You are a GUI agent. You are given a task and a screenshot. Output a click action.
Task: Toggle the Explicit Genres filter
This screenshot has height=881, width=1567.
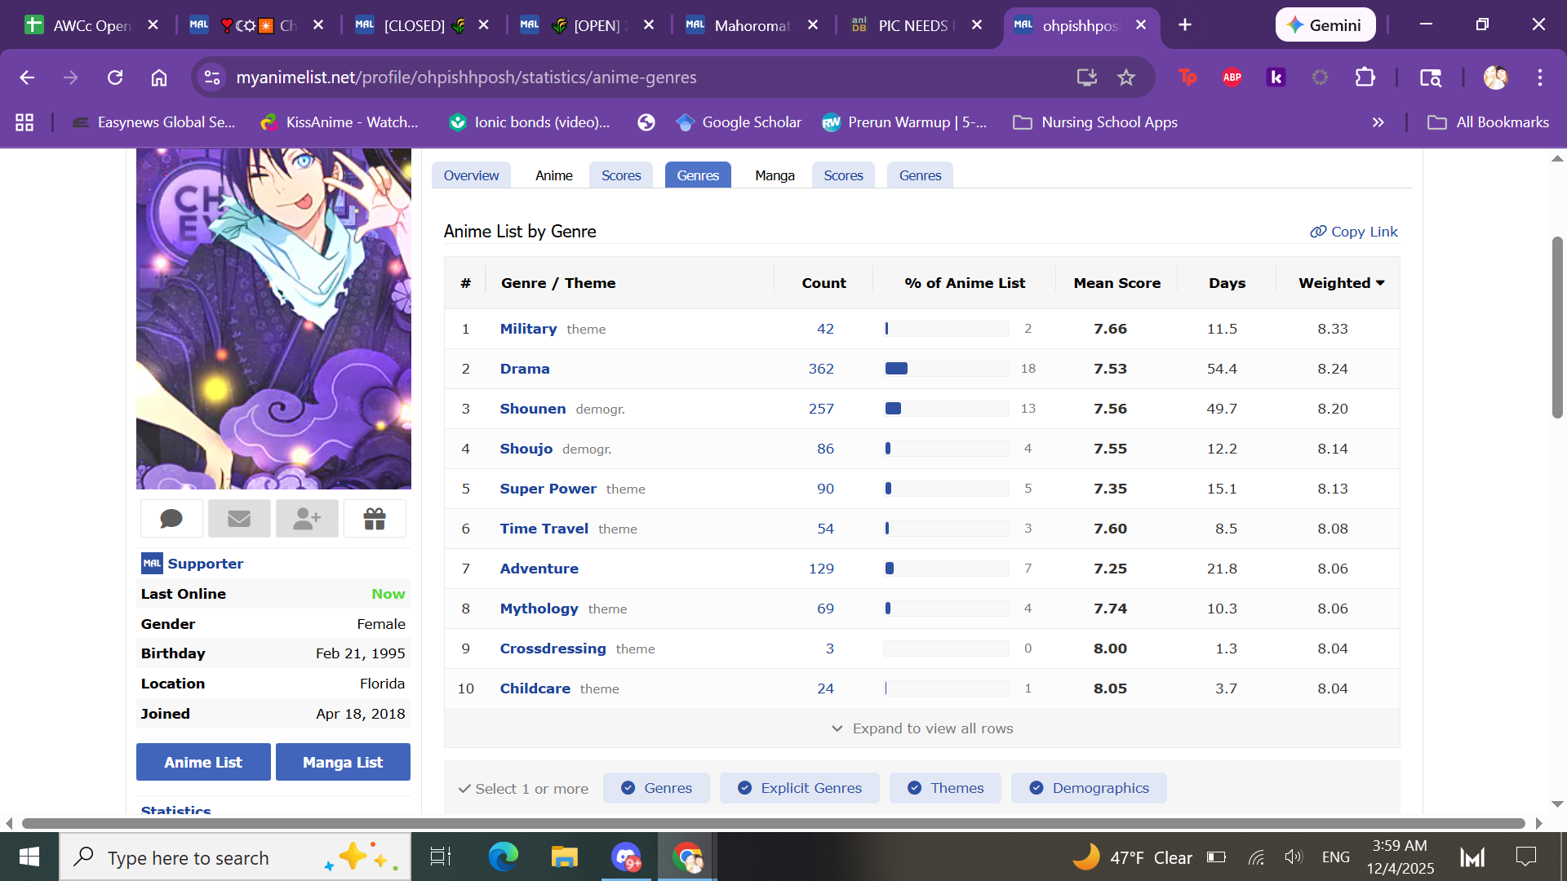pos(799,788)
